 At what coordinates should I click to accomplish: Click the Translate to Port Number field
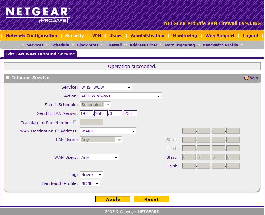pos(91,122)
